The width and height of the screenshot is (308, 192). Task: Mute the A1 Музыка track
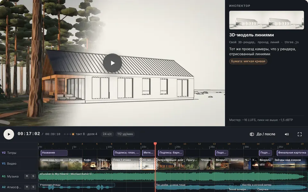[x=27, y=176]
